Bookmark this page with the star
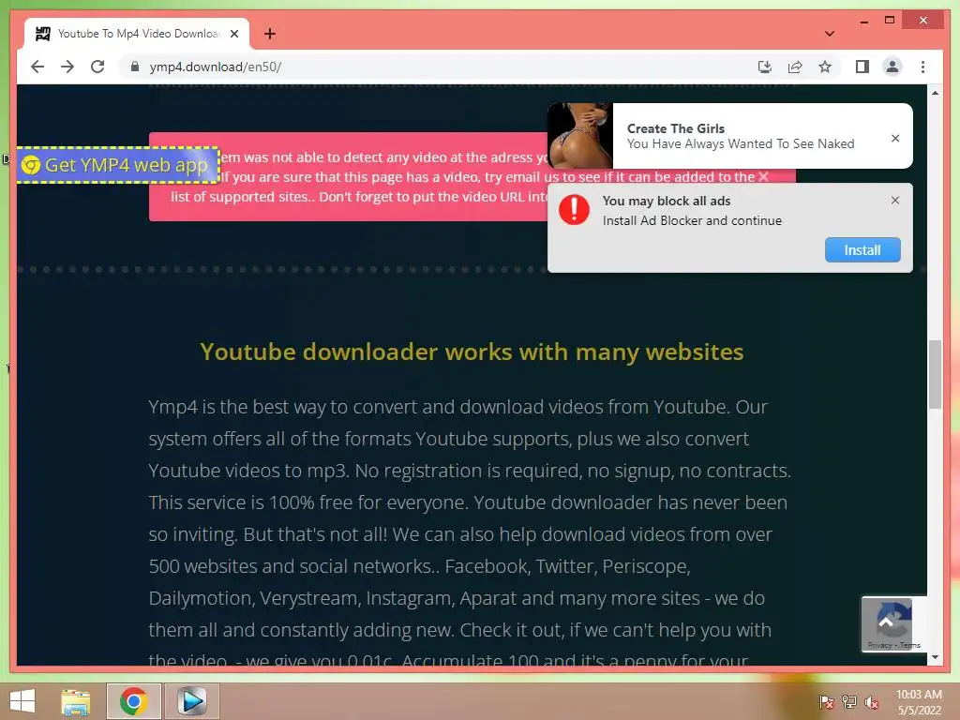Viewport: 960px width, 720px height. click(x=825, y=67)
